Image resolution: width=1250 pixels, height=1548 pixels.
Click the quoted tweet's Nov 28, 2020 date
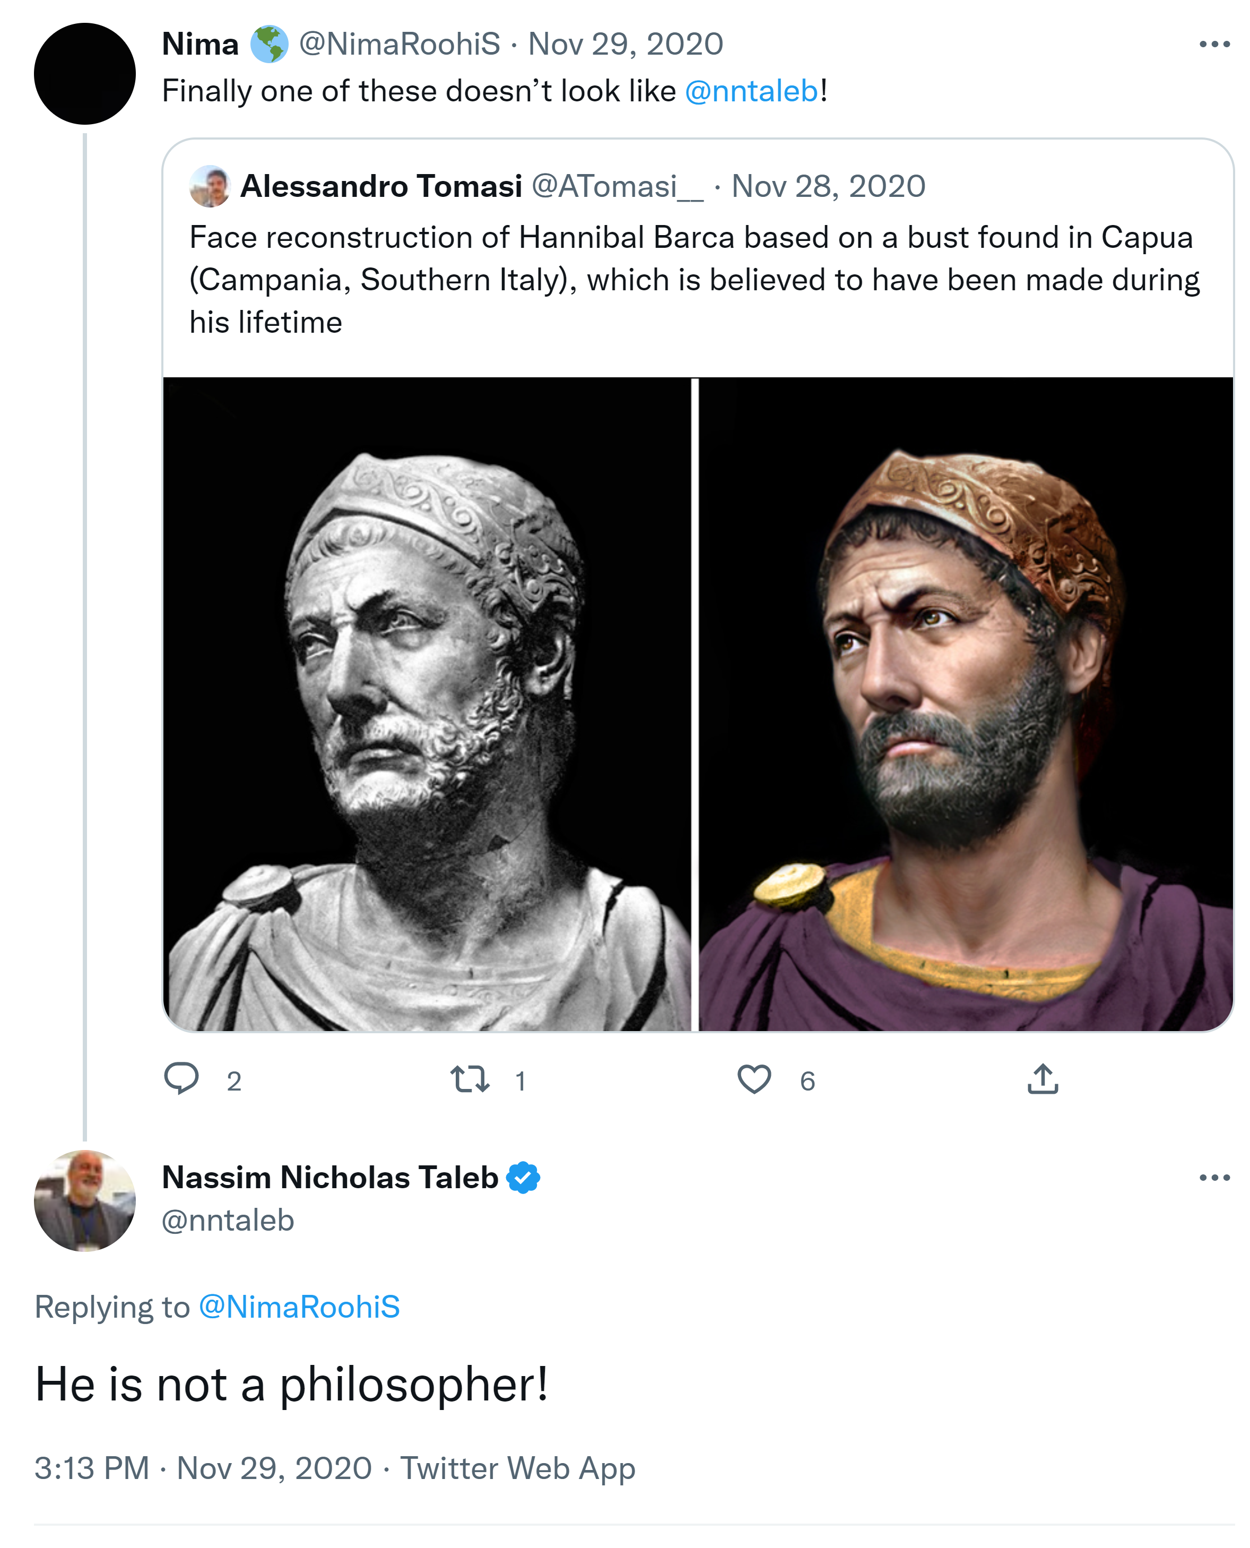tap(828, 187)
